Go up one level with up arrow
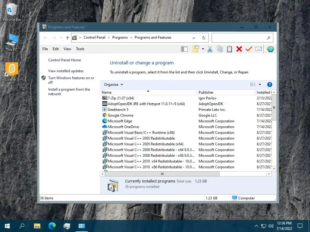This screenshot has height=232, width=310. click(68, 38)
